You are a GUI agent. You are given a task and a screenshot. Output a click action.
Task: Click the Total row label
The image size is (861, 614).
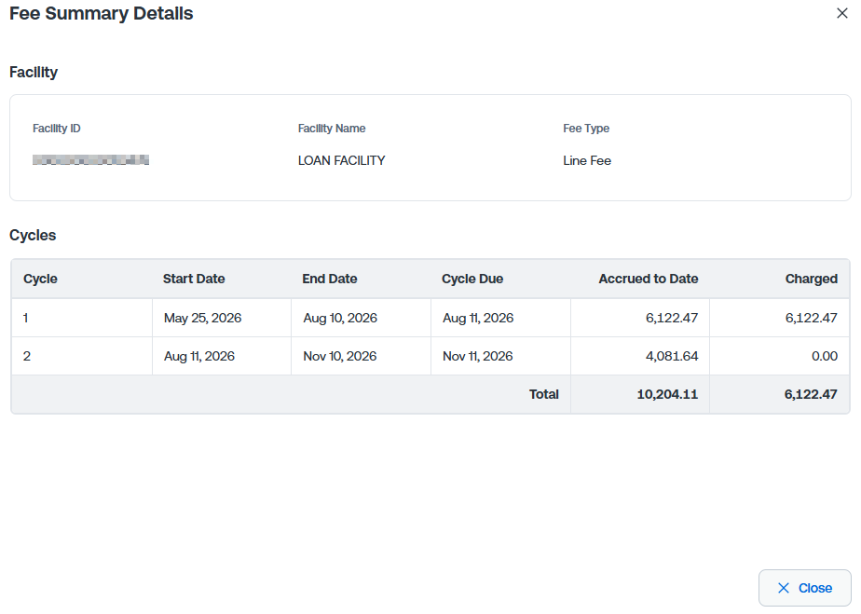(543, 394)
